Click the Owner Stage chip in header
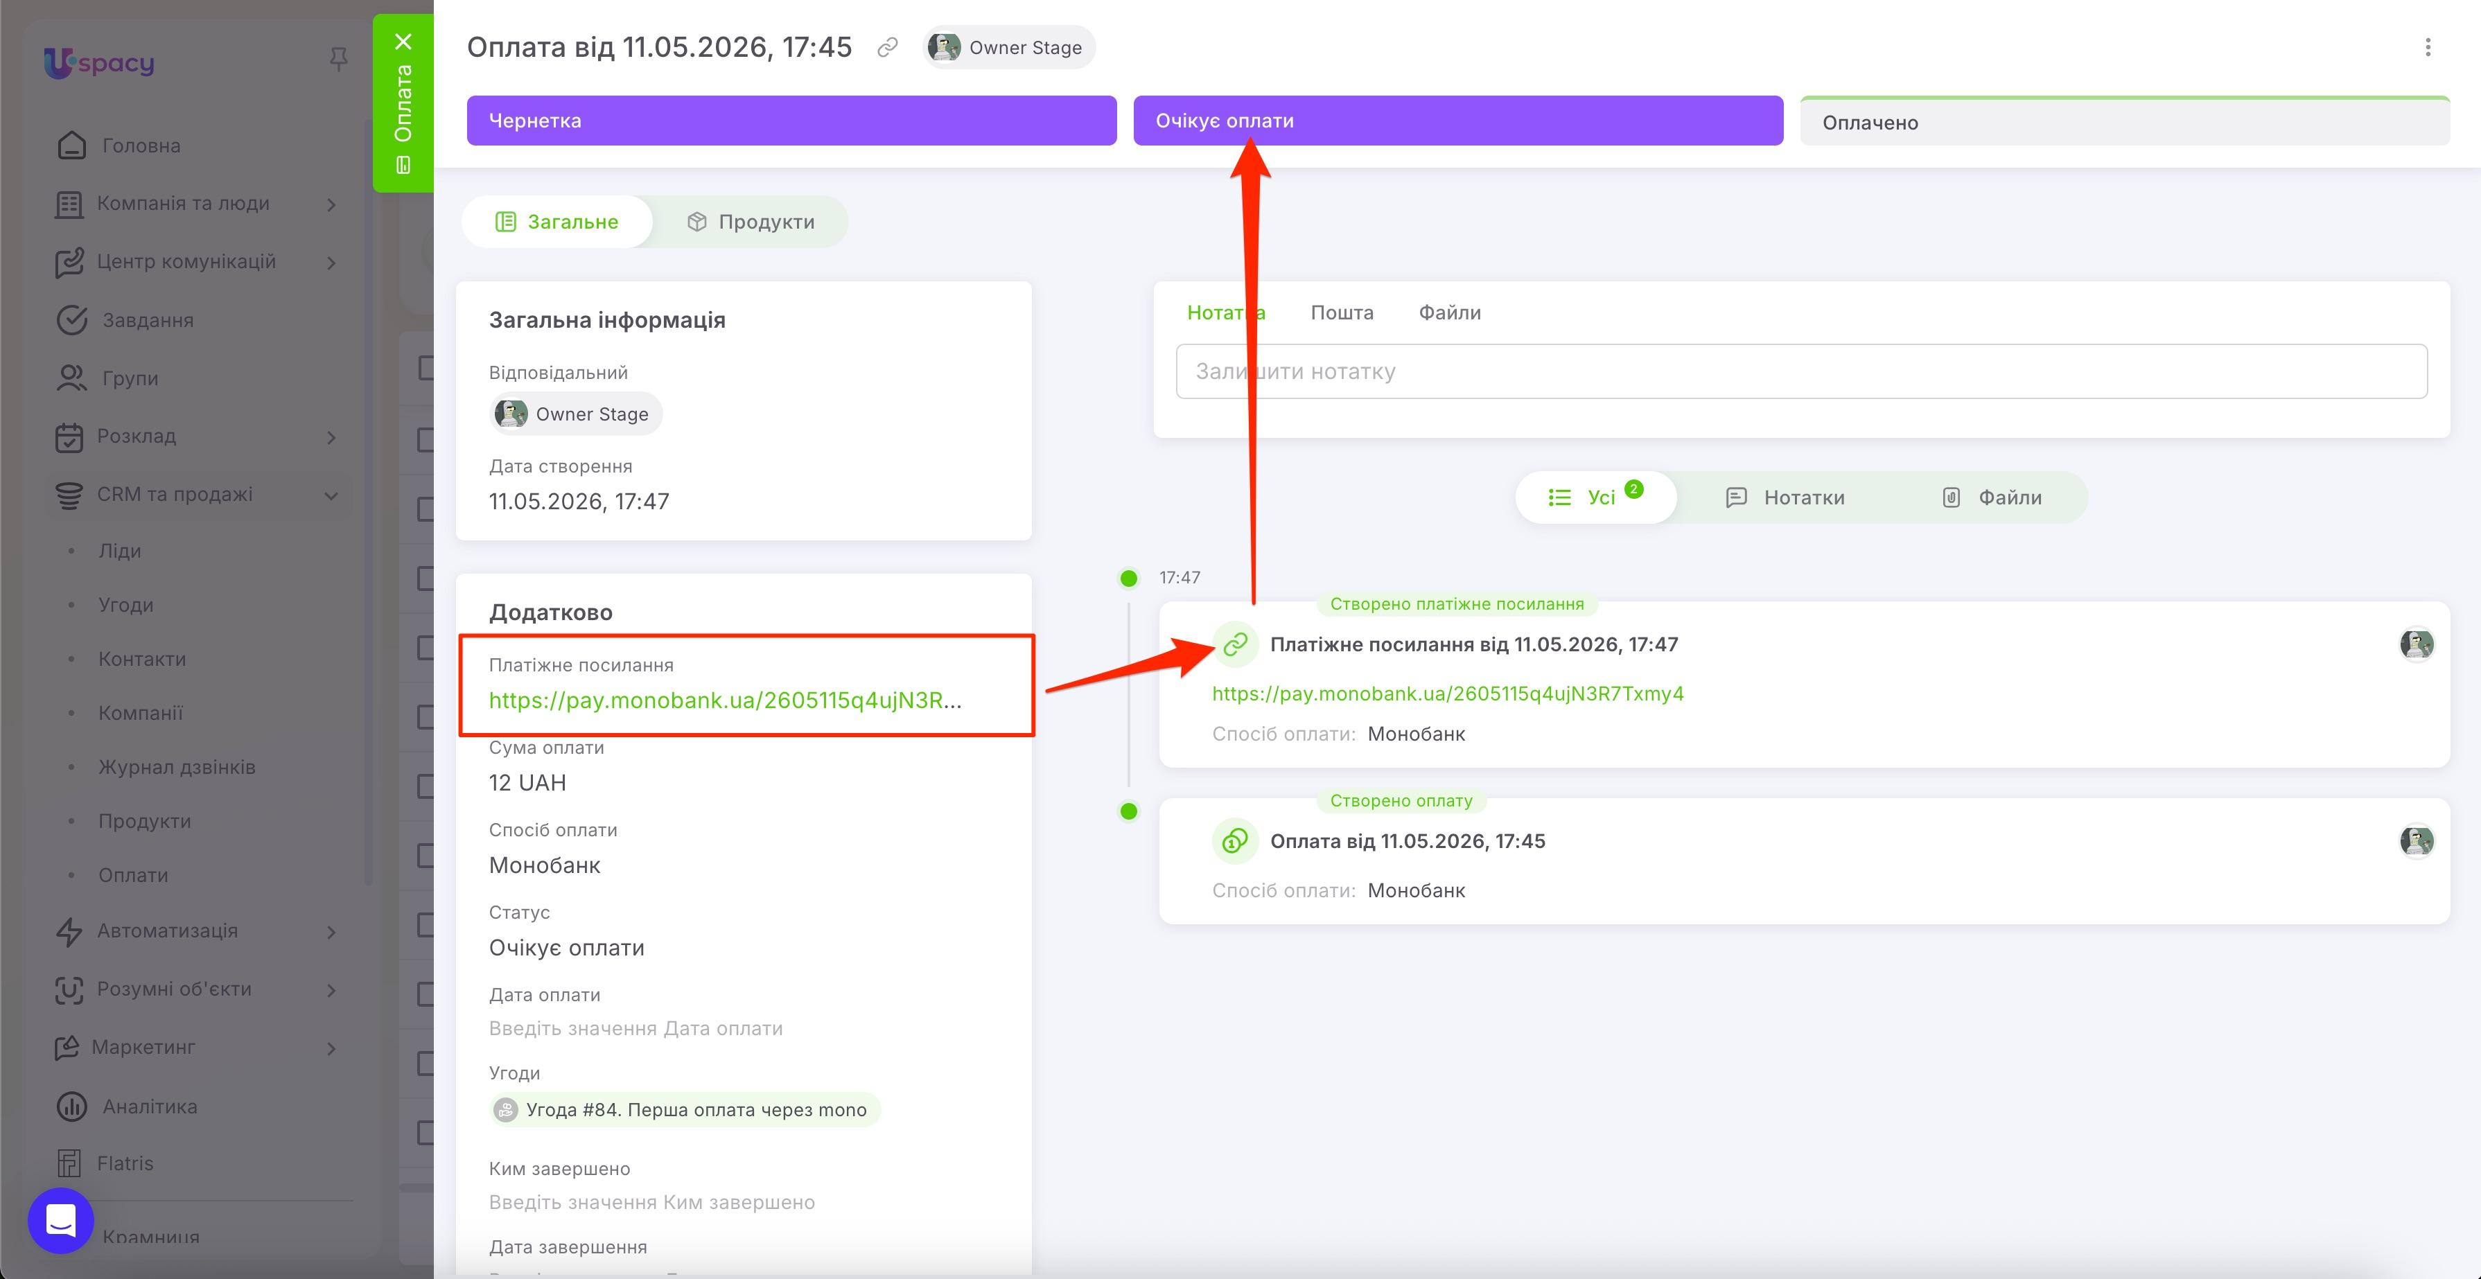The image size is (2481, 1279). tap(1008, 47)
